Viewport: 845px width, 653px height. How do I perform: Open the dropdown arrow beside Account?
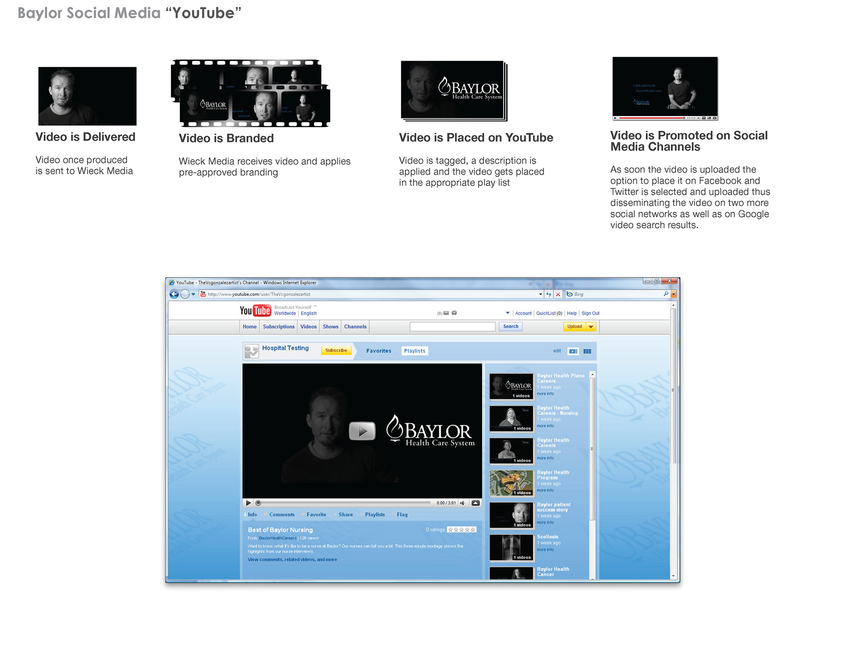pos(507,313)
